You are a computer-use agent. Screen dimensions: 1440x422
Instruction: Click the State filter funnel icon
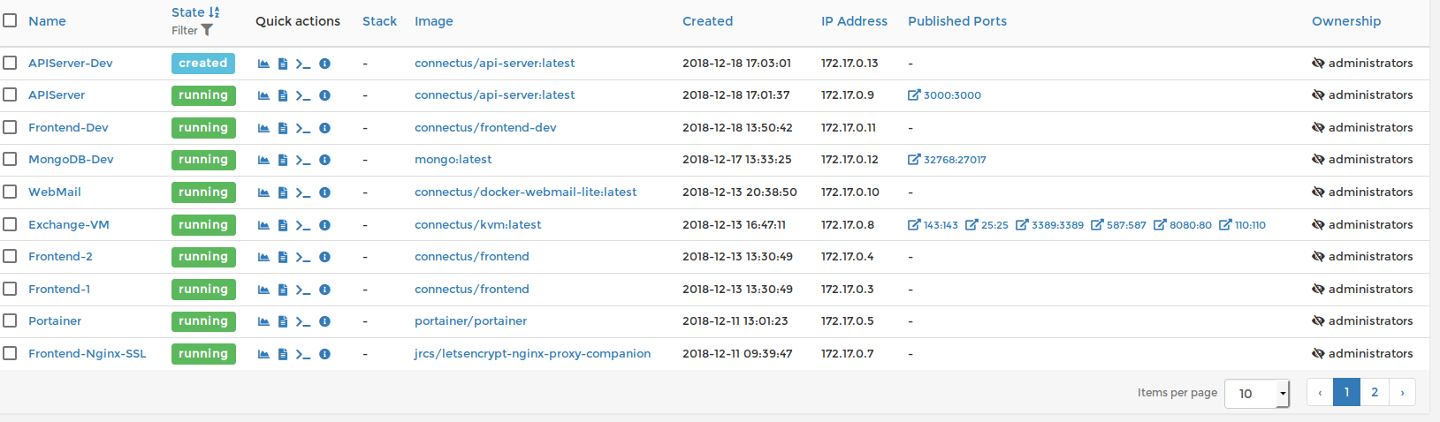point(207,31)
